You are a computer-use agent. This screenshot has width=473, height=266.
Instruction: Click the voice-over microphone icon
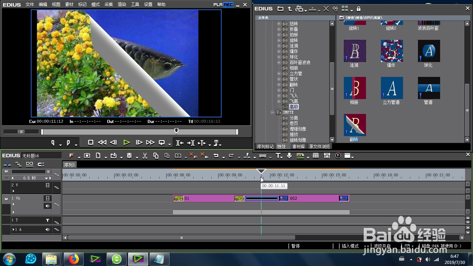pos(289,156)
